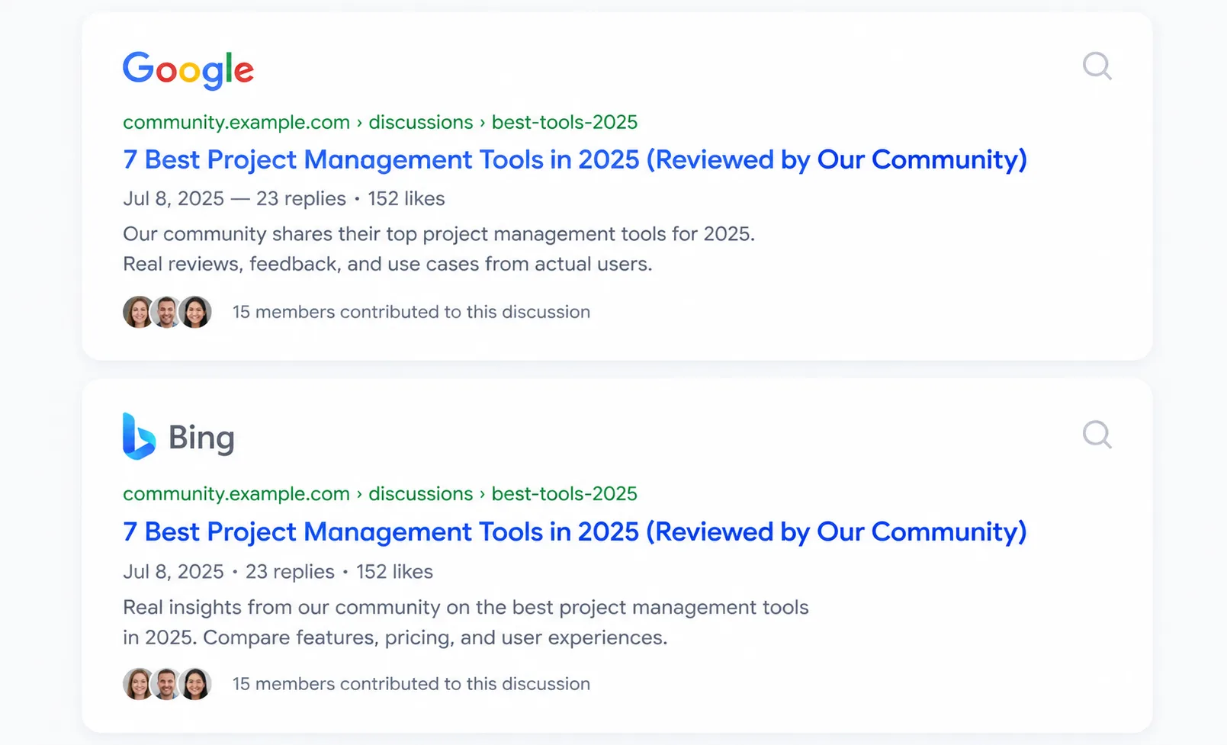
Task: Click '152 likes' in the Bing result
Action: click(394, 572)
